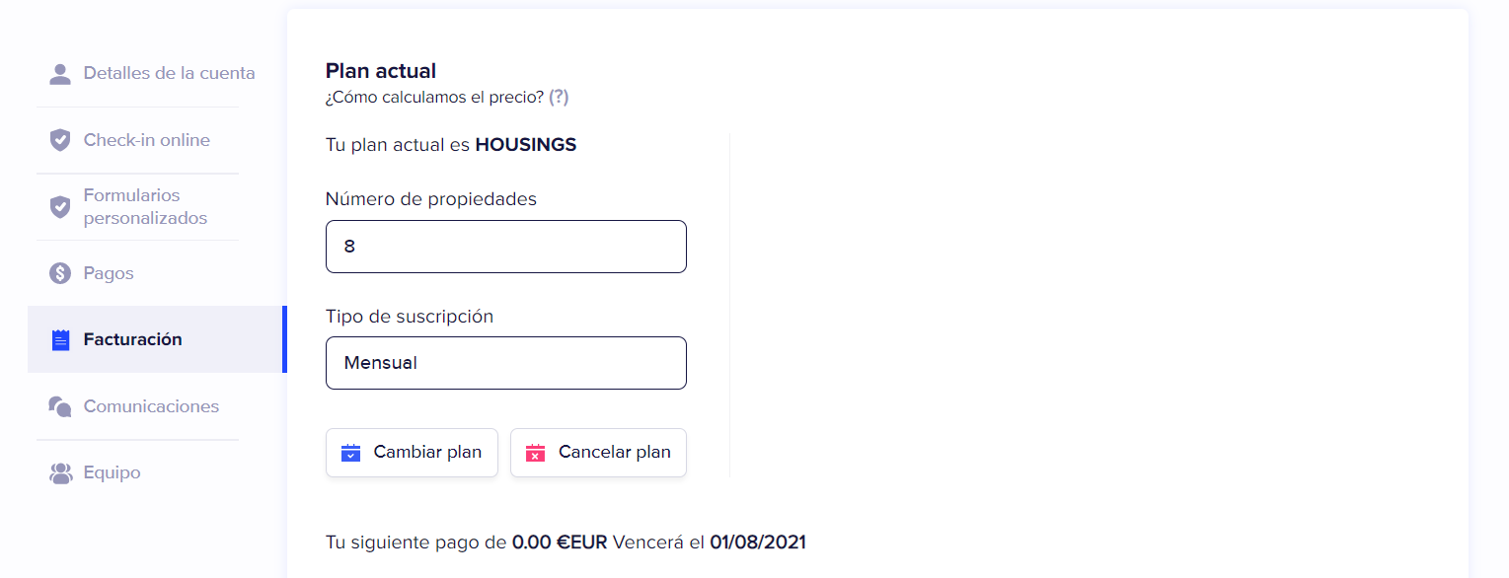Image resolution: width=1509 pixels, height=578 pixels.
Task: Click the shield icon next to Check-in online
Action: (x=60, y=140)
